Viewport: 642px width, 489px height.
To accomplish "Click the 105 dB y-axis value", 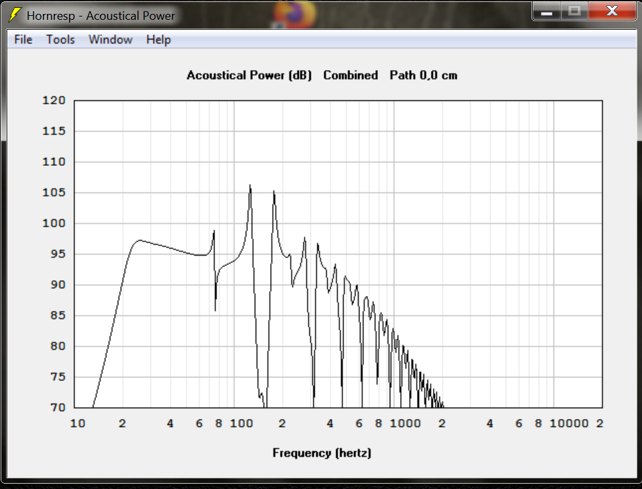I will (54, 192).
